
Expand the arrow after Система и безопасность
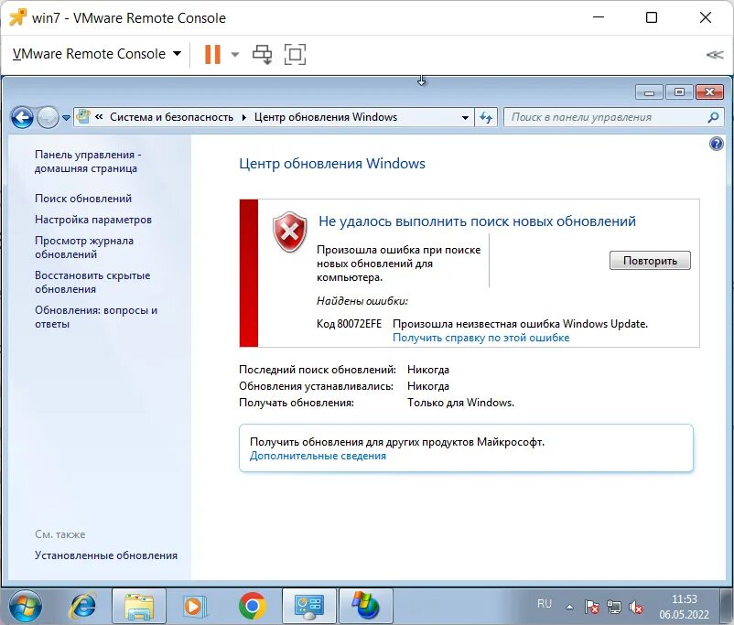[243, 117]
